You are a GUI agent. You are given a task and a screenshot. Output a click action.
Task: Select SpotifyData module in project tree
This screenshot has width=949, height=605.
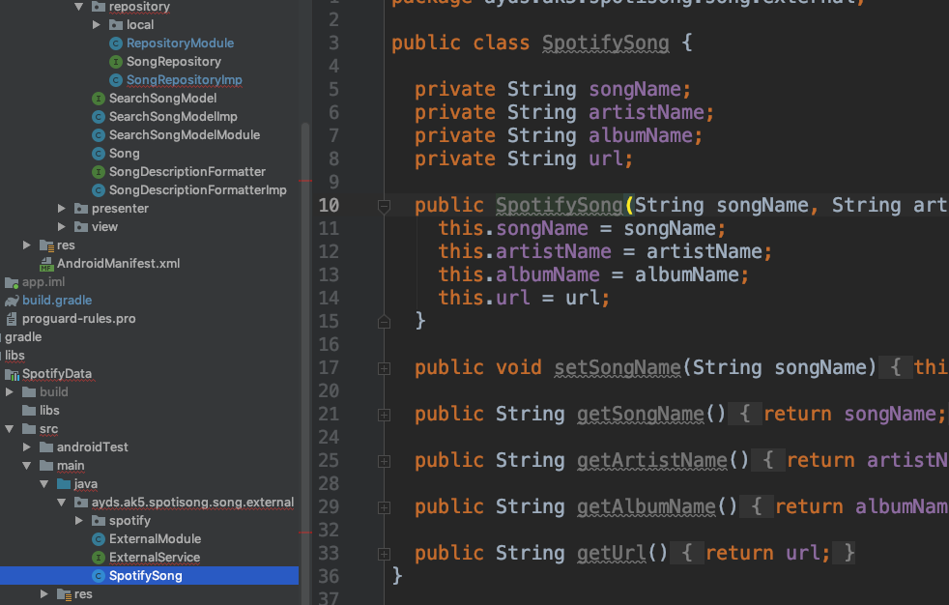57,374
